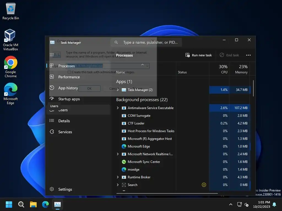Open the Windows Start menu
The height and width of the screenshot is (211, 282).
[x=9, y=204]
